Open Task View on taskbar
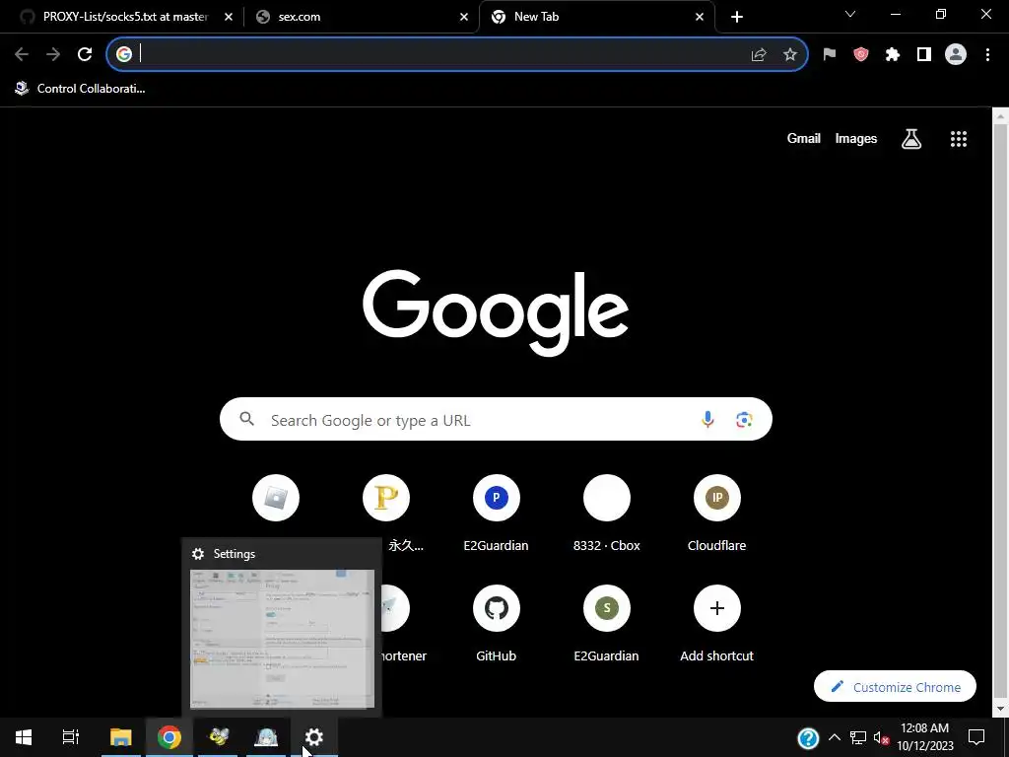Screen dimensions: 1009x757 (71, 737)
